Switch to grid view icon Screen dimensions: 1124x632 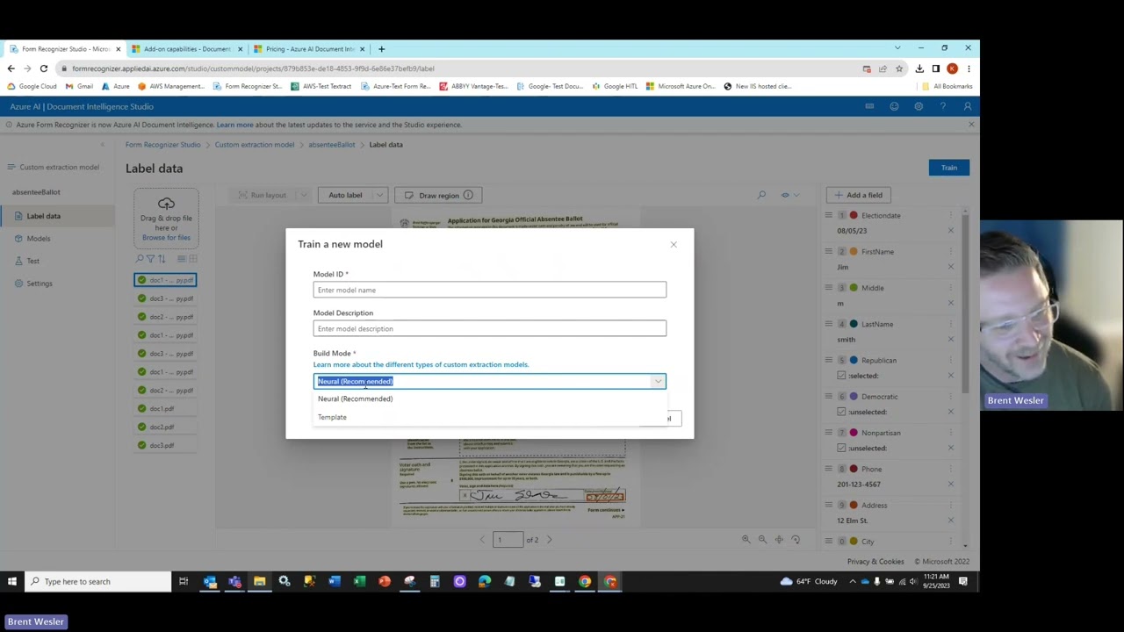(x=192, y=259)
